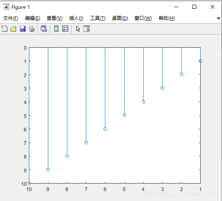Select the stem marker at value 6
Screen dimensions: 222x201
(x=105, y=129)
